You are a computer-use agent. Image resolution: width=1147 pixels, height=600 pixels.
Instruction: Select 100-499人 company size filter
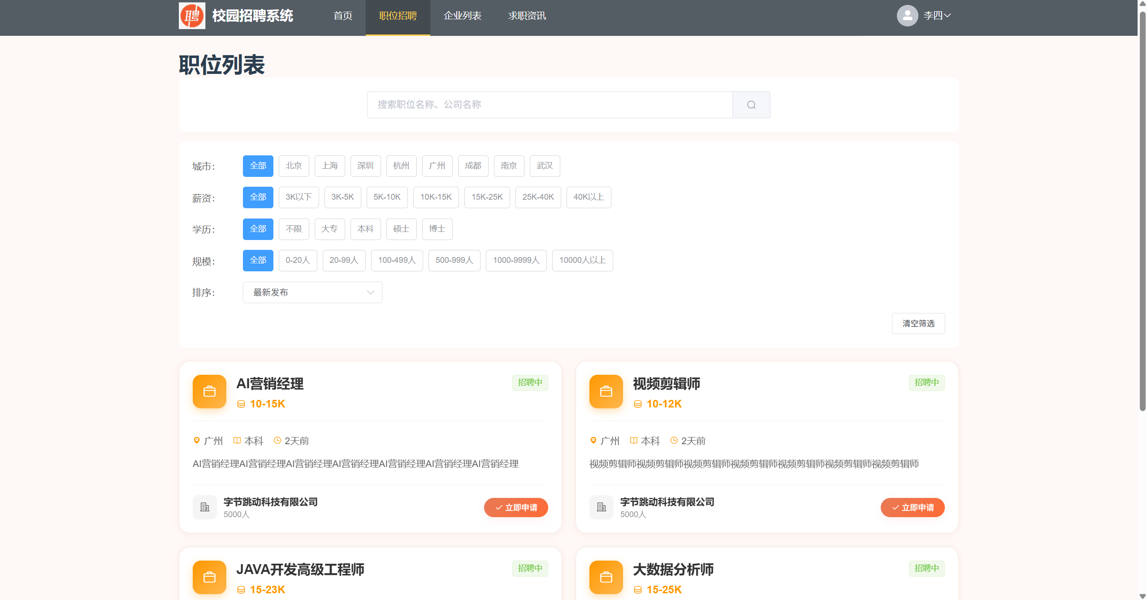click(397, 261)
